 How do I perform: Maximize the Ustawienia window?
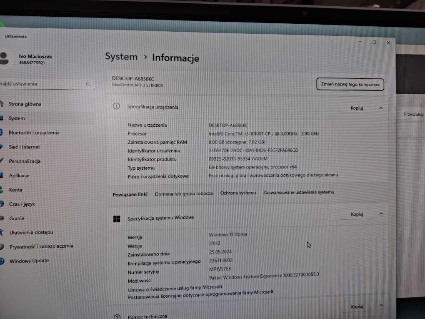click(x=374, y=42)
